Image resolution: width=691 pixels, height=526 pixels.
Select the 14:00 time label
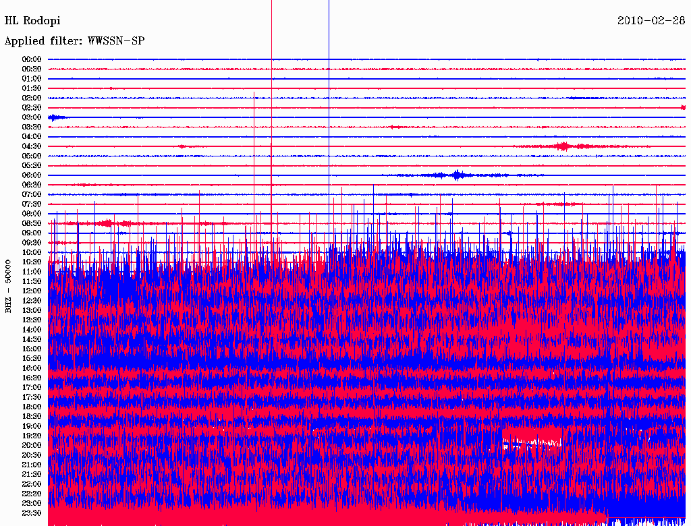(x=32, y=330)
